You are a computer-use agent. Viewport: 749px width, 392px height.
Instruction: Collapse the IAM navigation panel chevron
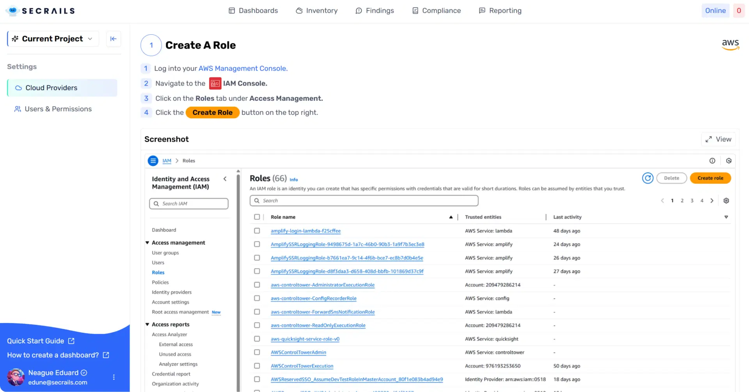pos(225,179)
